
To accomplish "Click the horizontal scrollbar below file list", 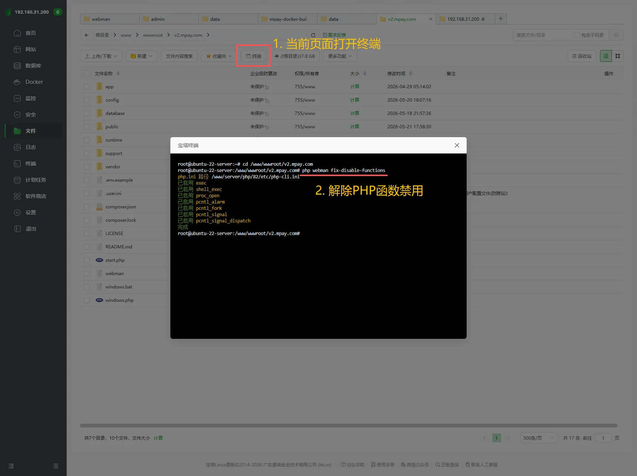I will coord(348,426).
